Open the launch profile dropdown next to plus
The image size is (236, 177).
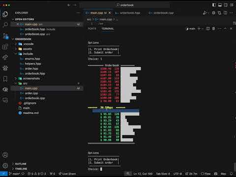point(203,29)
